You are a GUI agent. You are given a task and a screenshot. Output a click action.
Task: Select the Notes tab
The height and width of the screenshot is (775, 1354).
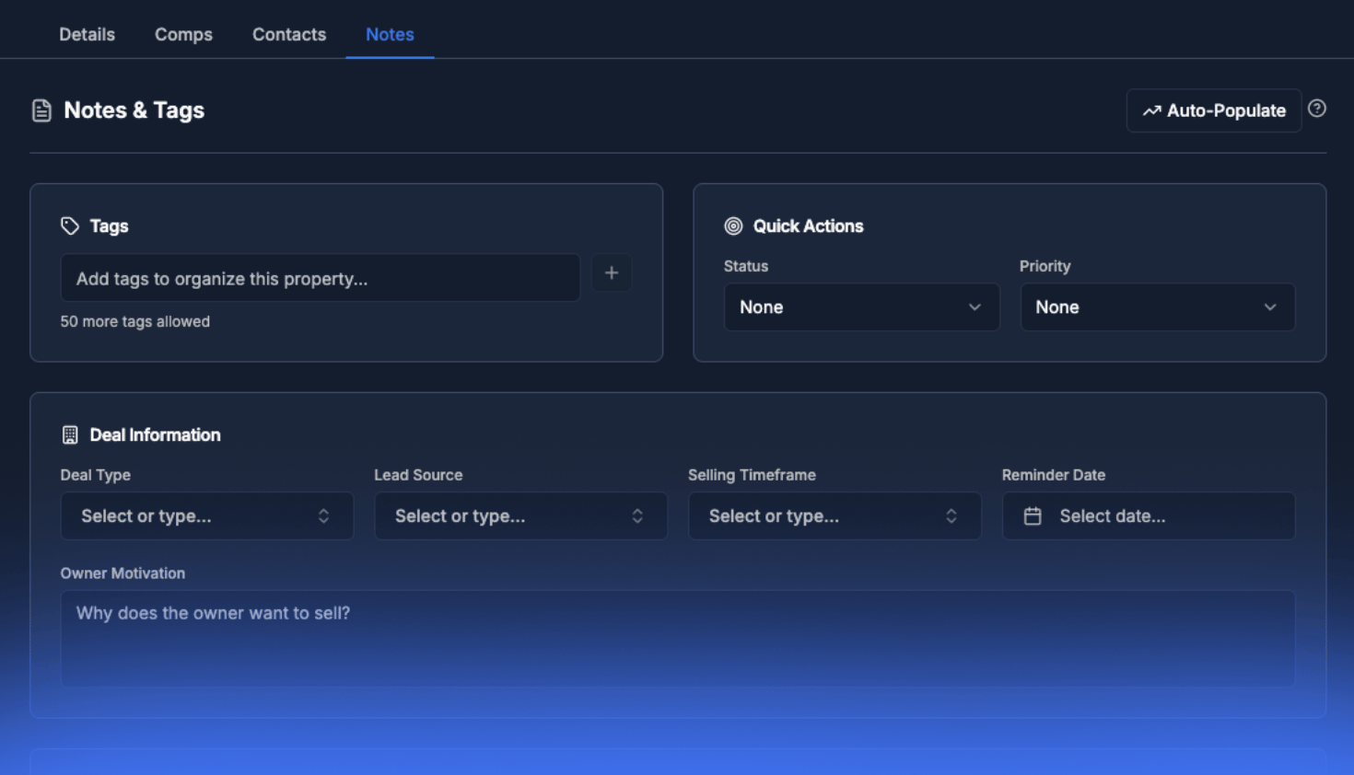click(x=390, y=35)
